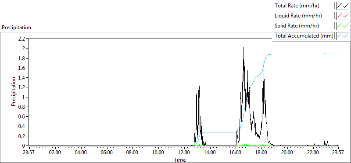
Task: Click the 02:00 x-axis tick label
Action: [x=55, y=153]
